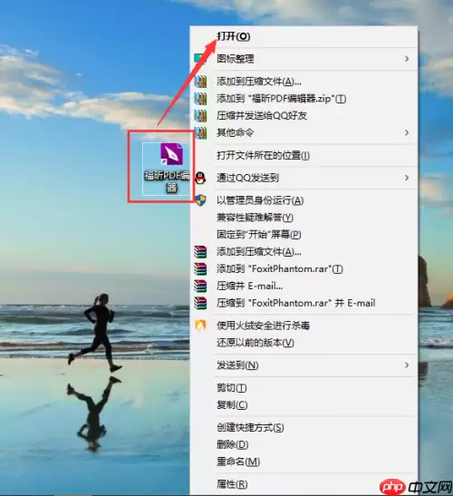Choose 剪切(T) in the context menu
This screenshot has width=453, height=496.
click(x=231, y=388)
